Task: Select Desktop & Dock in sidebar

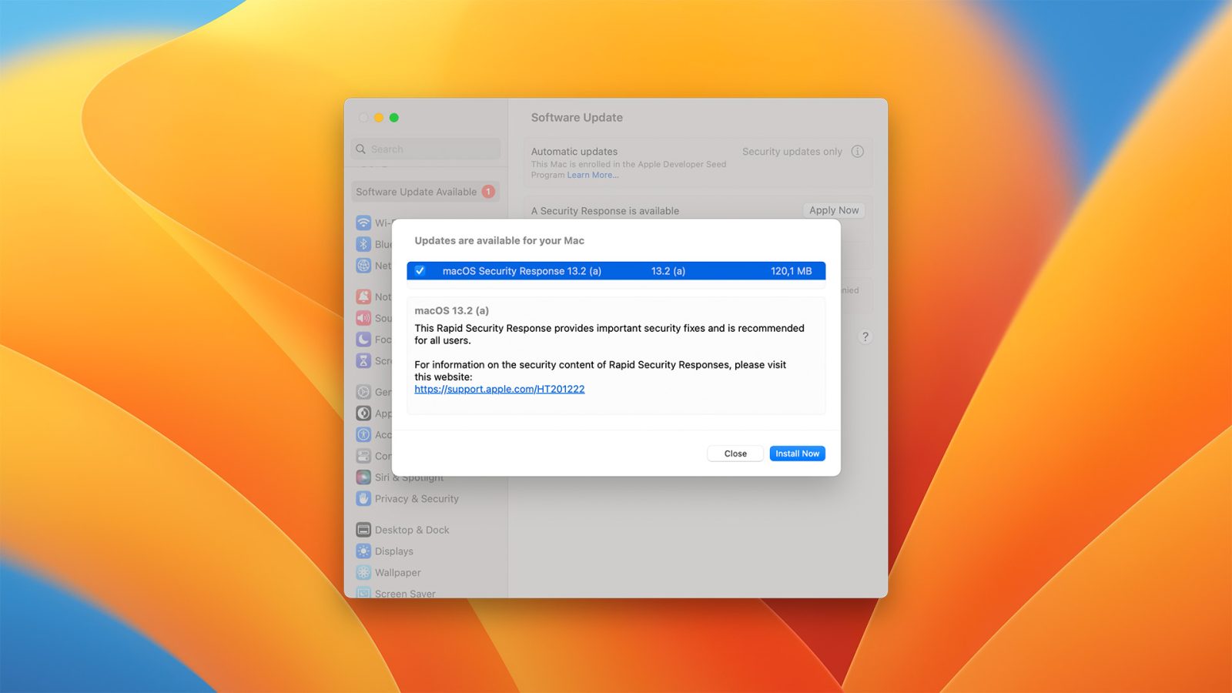Action: click(x=411, y=530)
